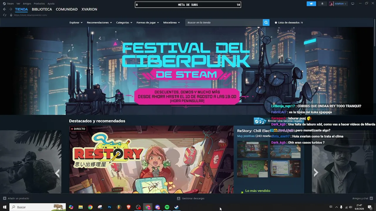Switch to the COMUNIDAD tab

click(x=67, y=9)
